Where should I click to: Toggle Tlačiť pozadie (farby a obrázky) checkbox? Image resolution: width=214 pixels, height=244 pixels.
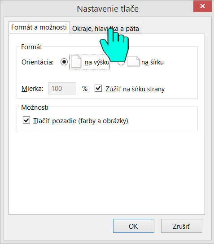point(26,120)
